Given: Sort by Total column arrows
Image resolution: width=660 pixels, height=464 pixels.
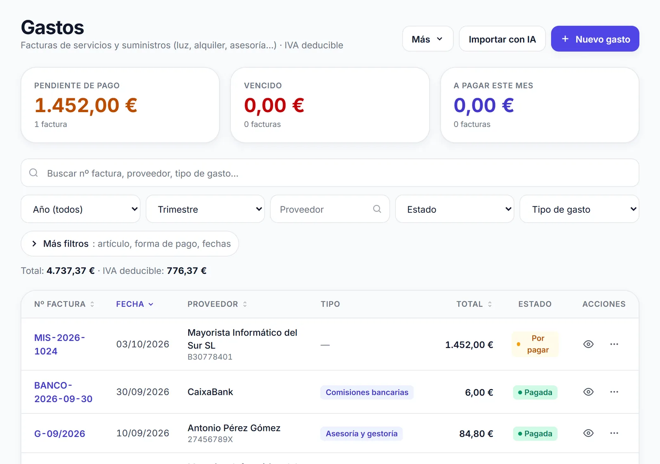Looking at the screenshot, I should (490, 304).
